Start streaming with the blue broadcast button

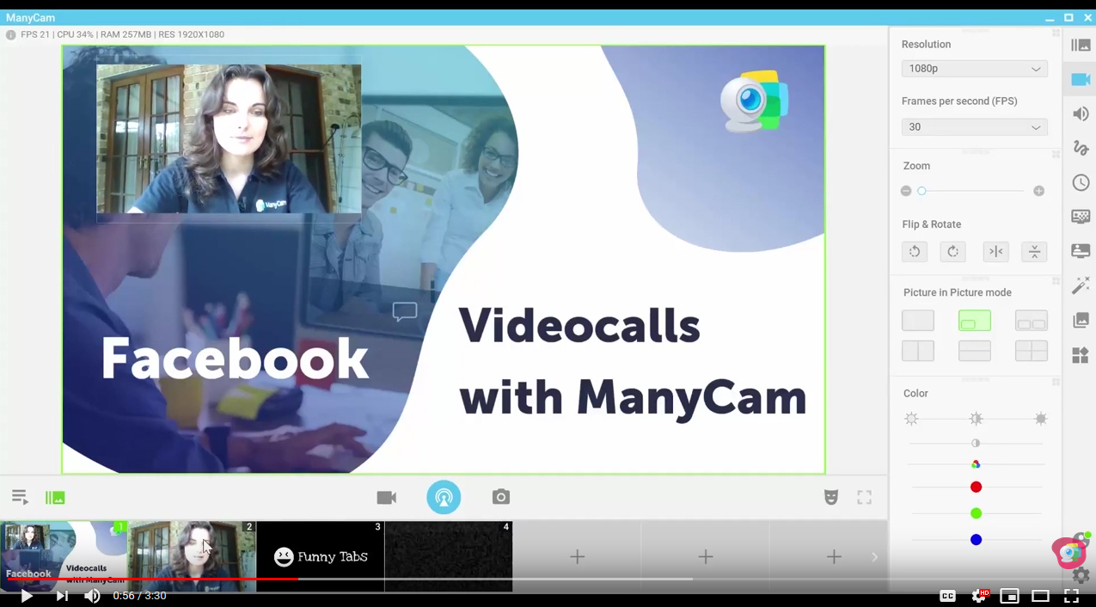pos(444,497)
